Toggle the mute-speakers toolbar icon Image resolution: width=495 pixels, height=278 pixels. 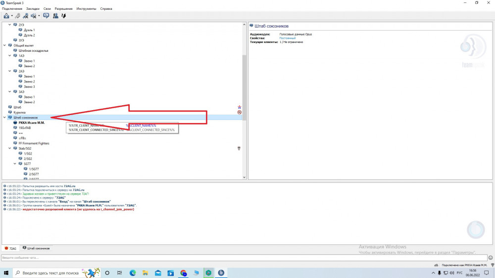[34, 16]
